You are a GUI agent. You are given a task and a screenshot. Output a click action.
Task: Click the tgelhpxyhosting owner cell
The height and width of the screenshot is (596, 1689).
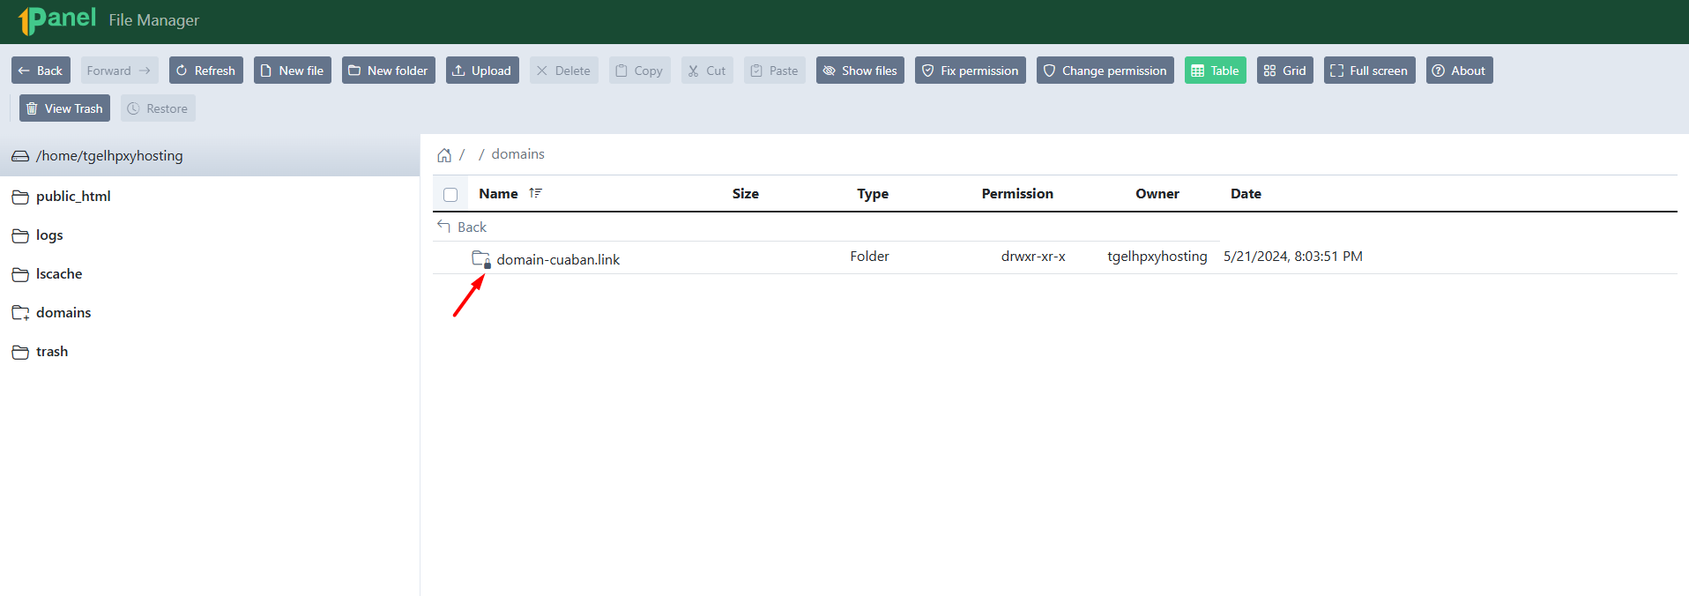coord(1157,257)
